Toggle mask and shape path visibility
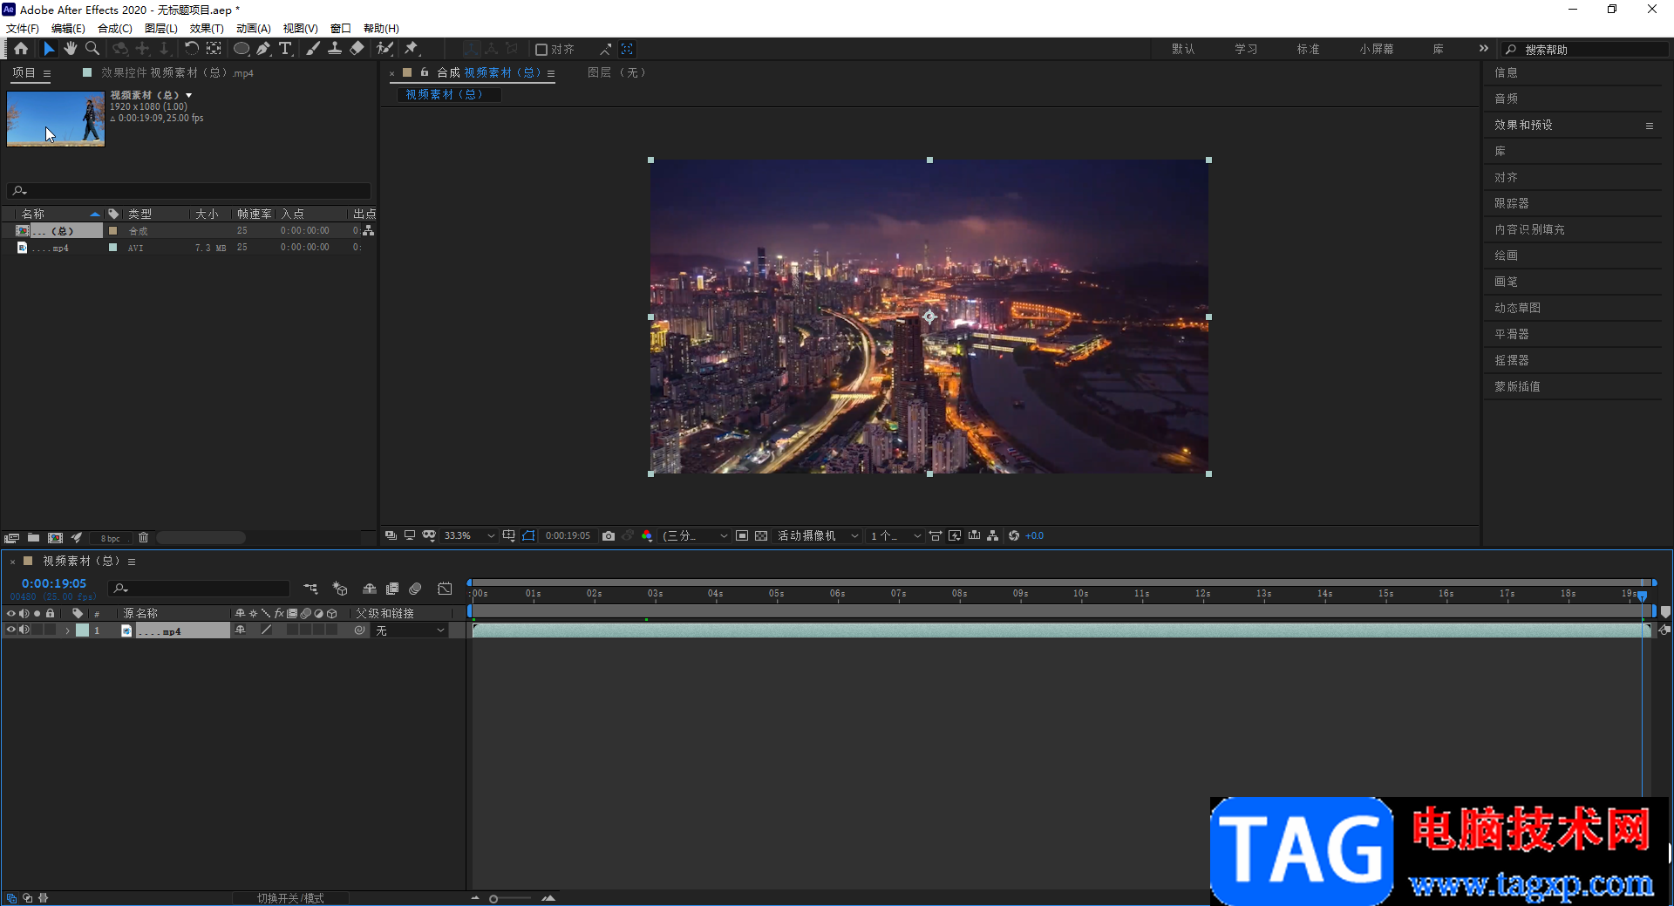1674x906 pixels. (x=528, y=535)
